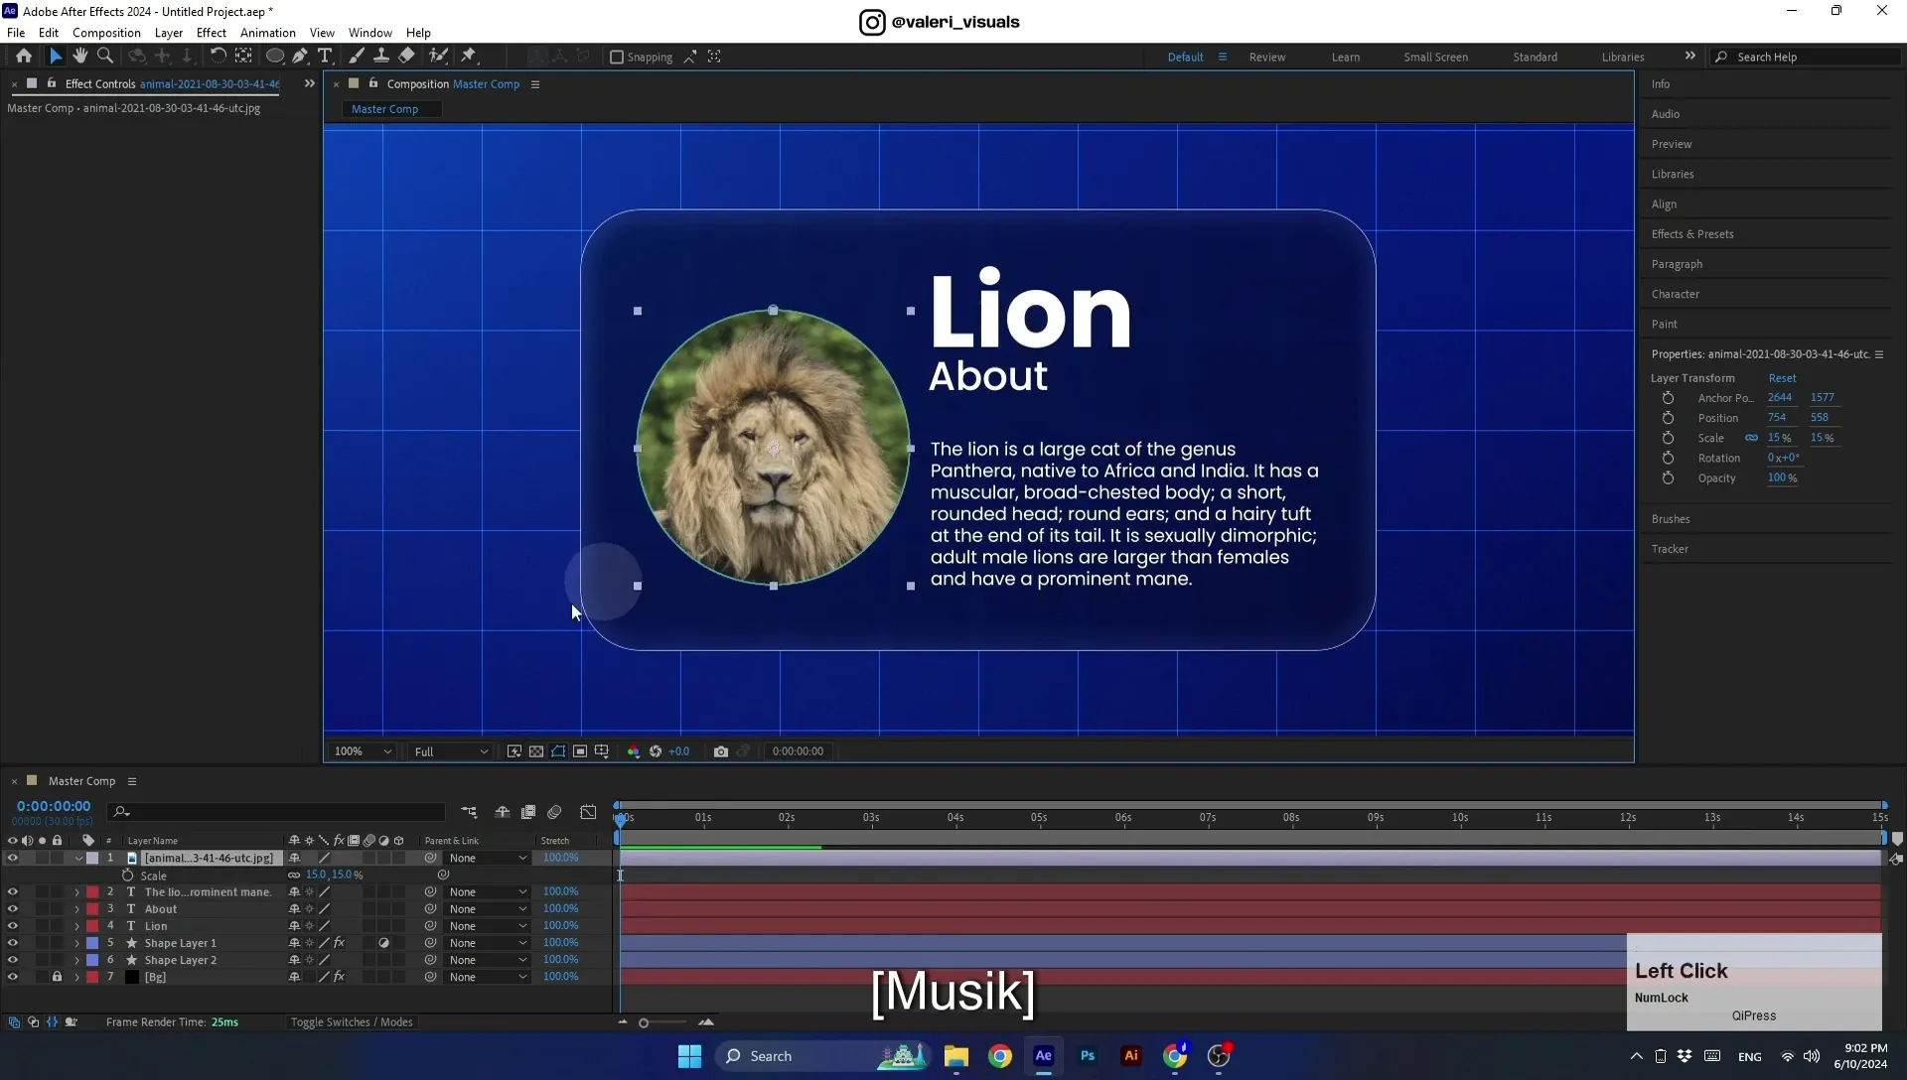1907x1080 pixels.
Task: Open the Full resolution dropdown
Action: 451,751
